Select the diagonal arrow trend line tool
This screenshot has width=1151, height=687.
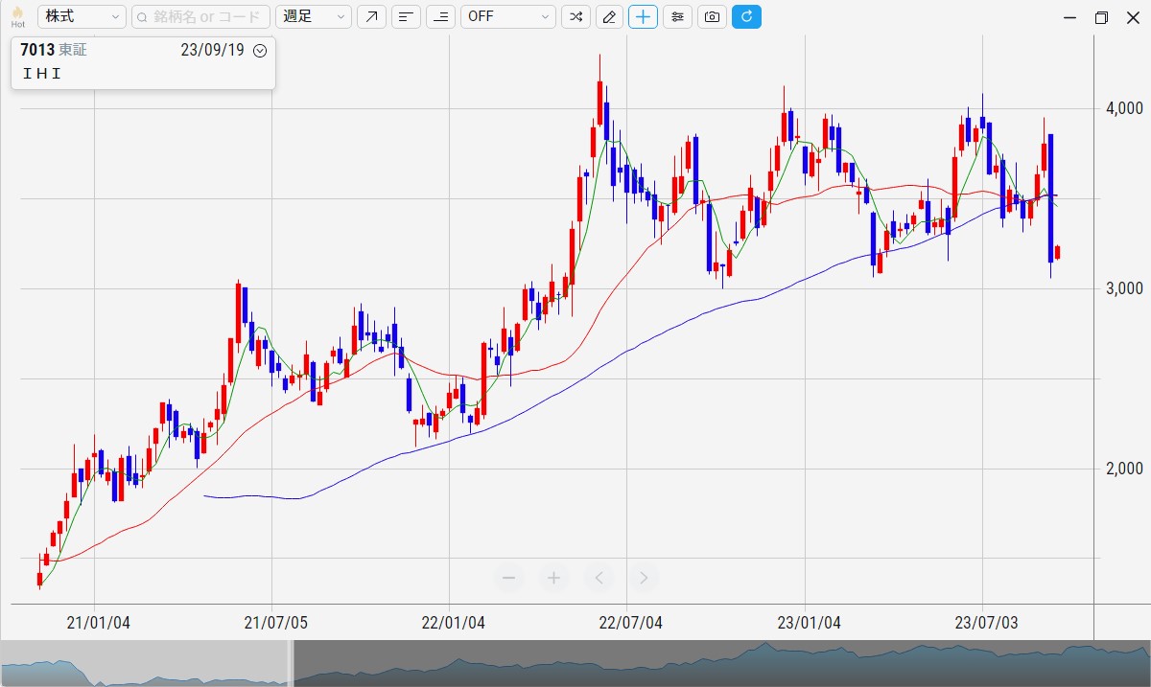(371, 16)
